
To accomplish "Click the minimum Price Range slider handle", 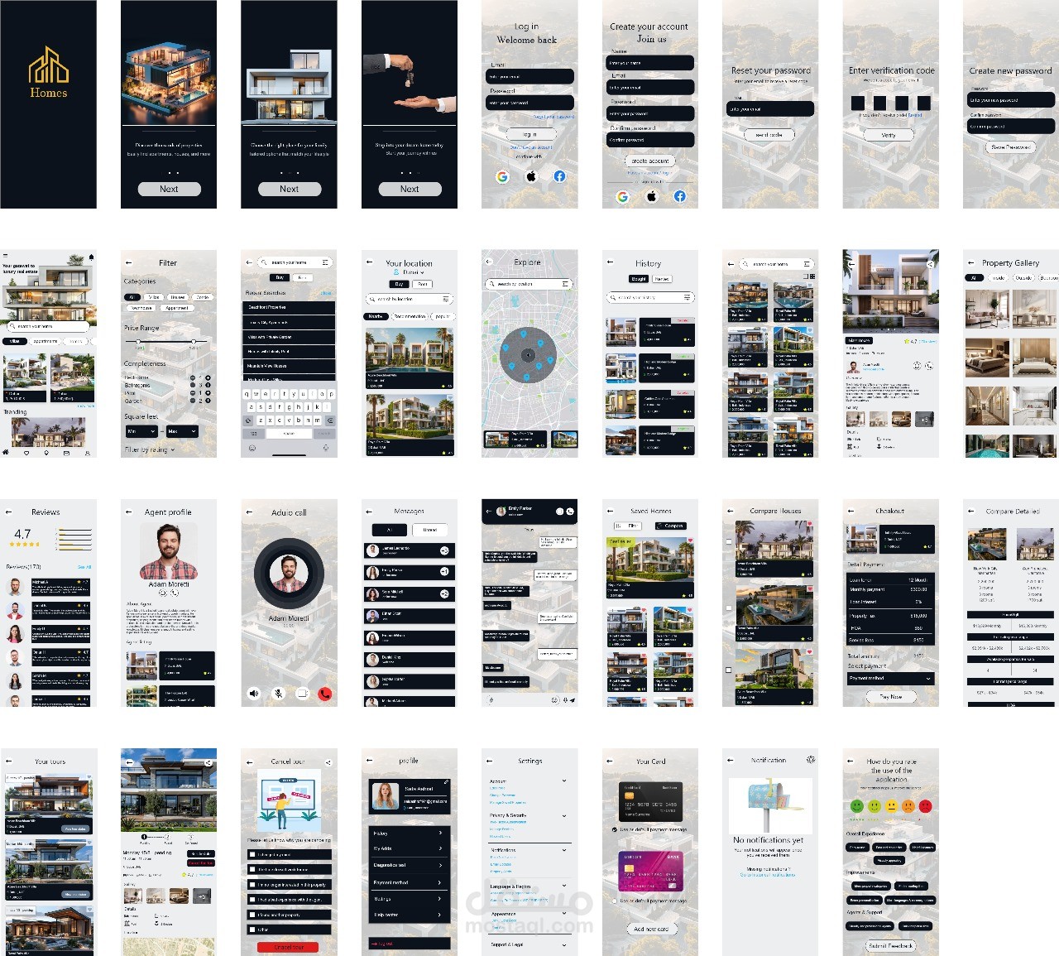I will click(138, 341).
